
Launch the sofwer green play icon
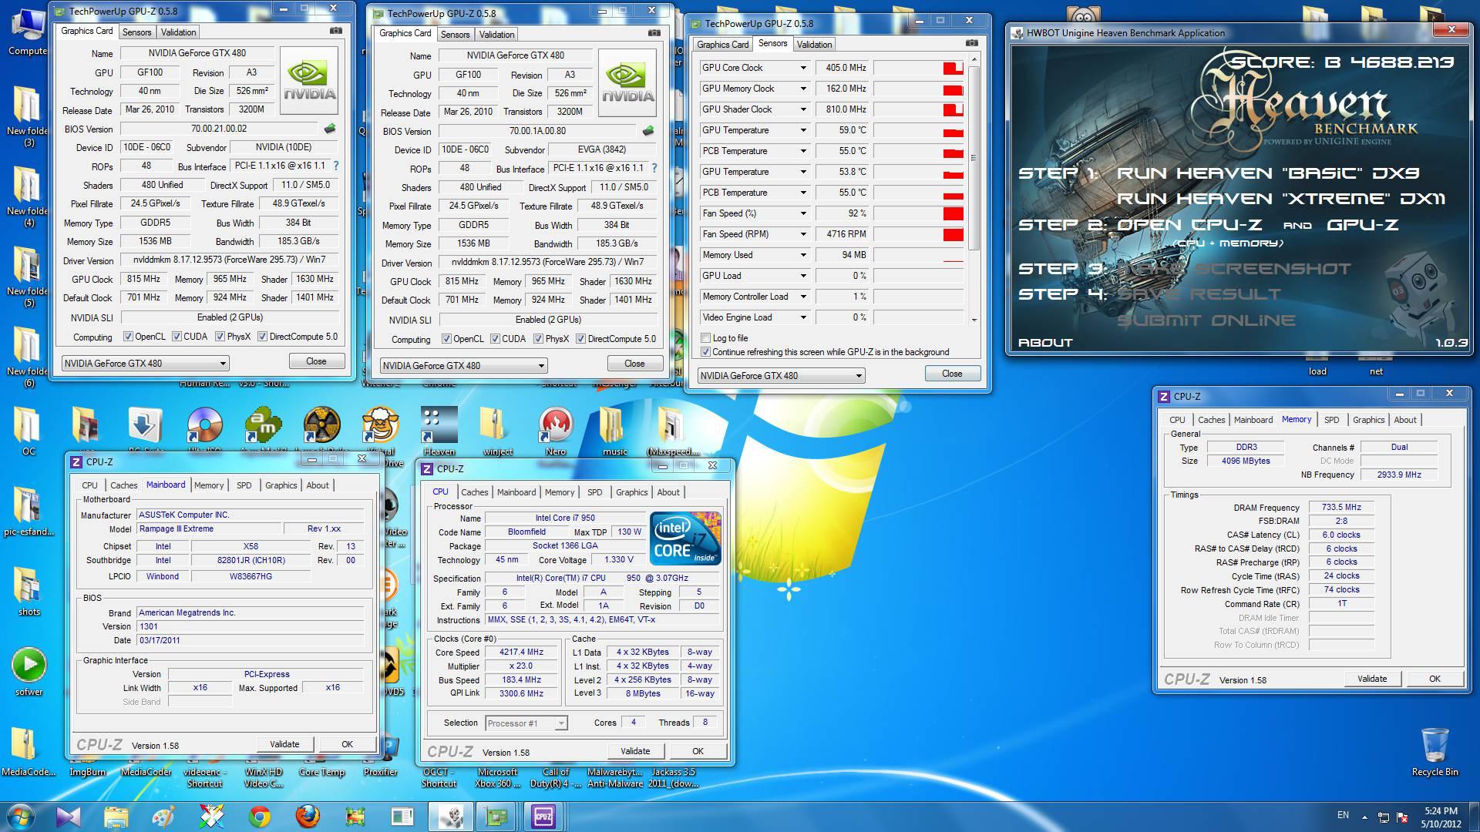pos(29,672)
